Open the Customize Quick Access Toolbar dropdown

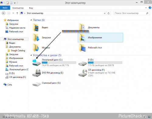(15, 3)
